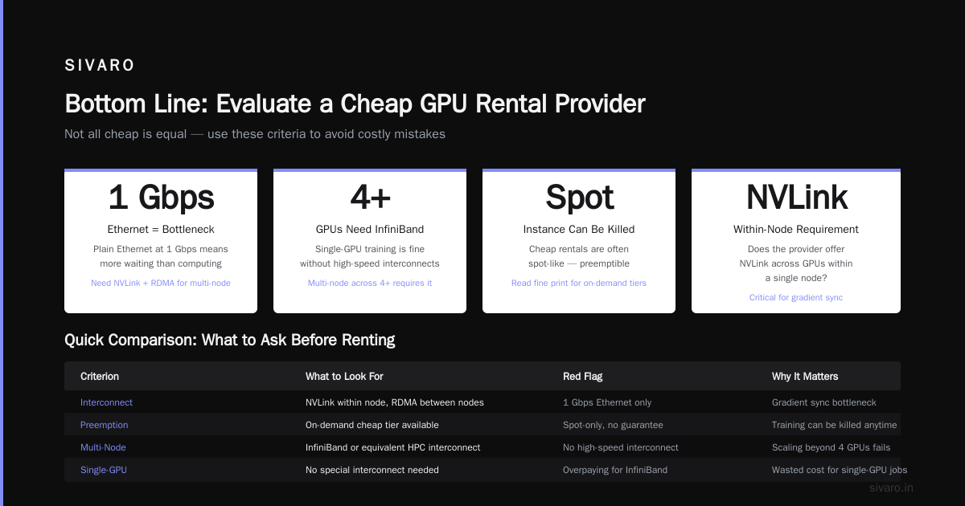Click the 4+ GPUs stat heading

tap(370, 198)
